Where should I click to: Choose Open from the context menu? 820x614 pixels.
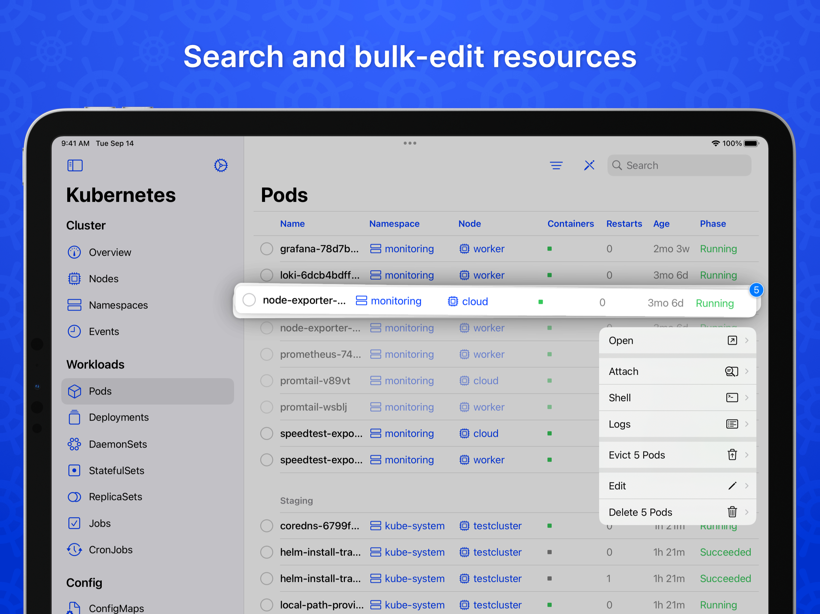coord(677,340)
